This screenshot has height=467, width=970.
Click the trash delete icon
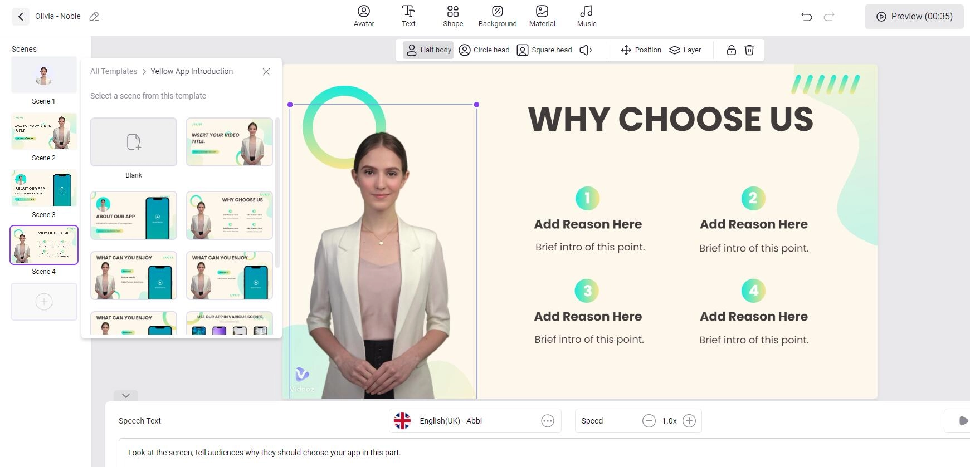click(749, 50)
